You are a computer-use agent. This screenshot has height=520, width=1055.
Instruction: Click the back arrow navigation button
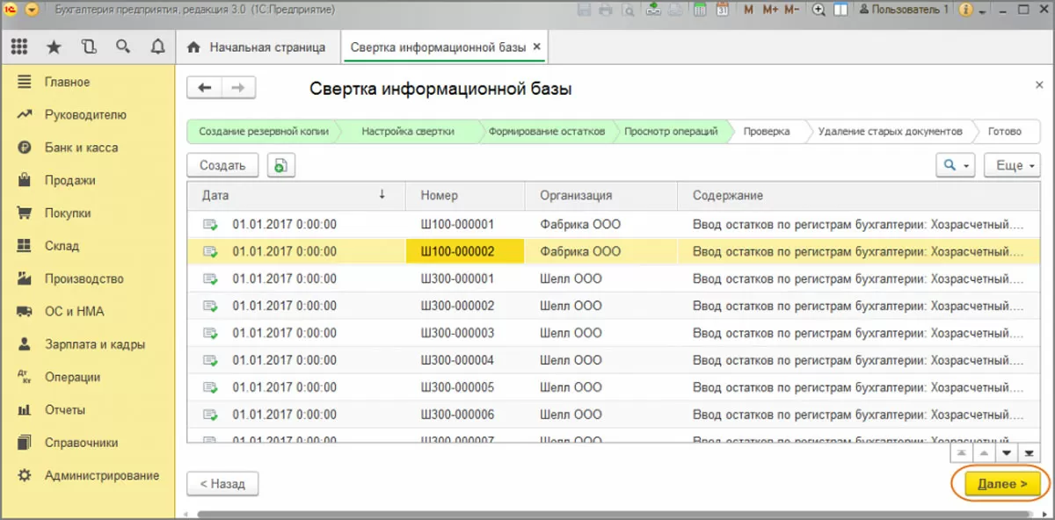(205, 88)
